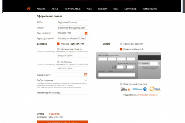This screenshot has height=123, width=185.
Task: Click the БЕСПЛАТНАЯ delivery text
Action: [56, 117]
